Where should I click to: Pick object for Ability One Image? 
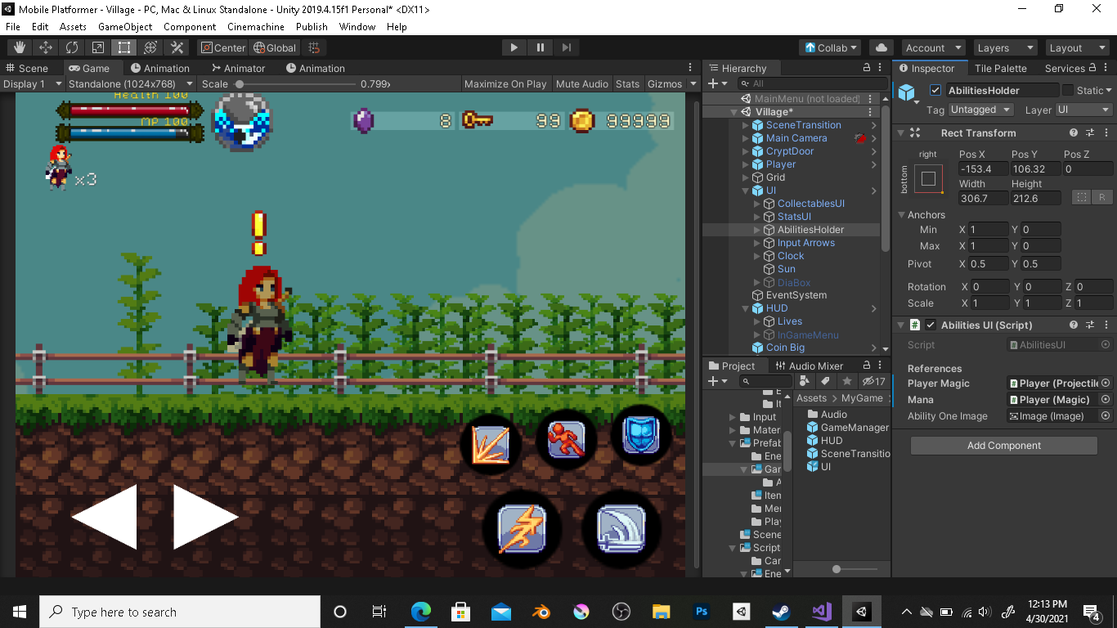(x=1106, y=415)
